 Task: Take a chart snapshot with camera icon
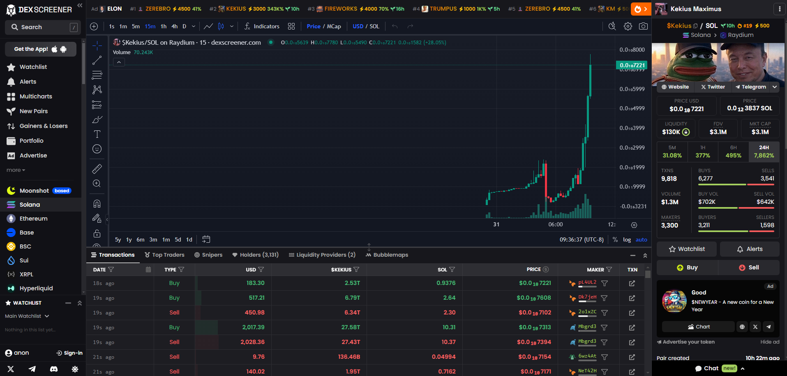point(643,26)
